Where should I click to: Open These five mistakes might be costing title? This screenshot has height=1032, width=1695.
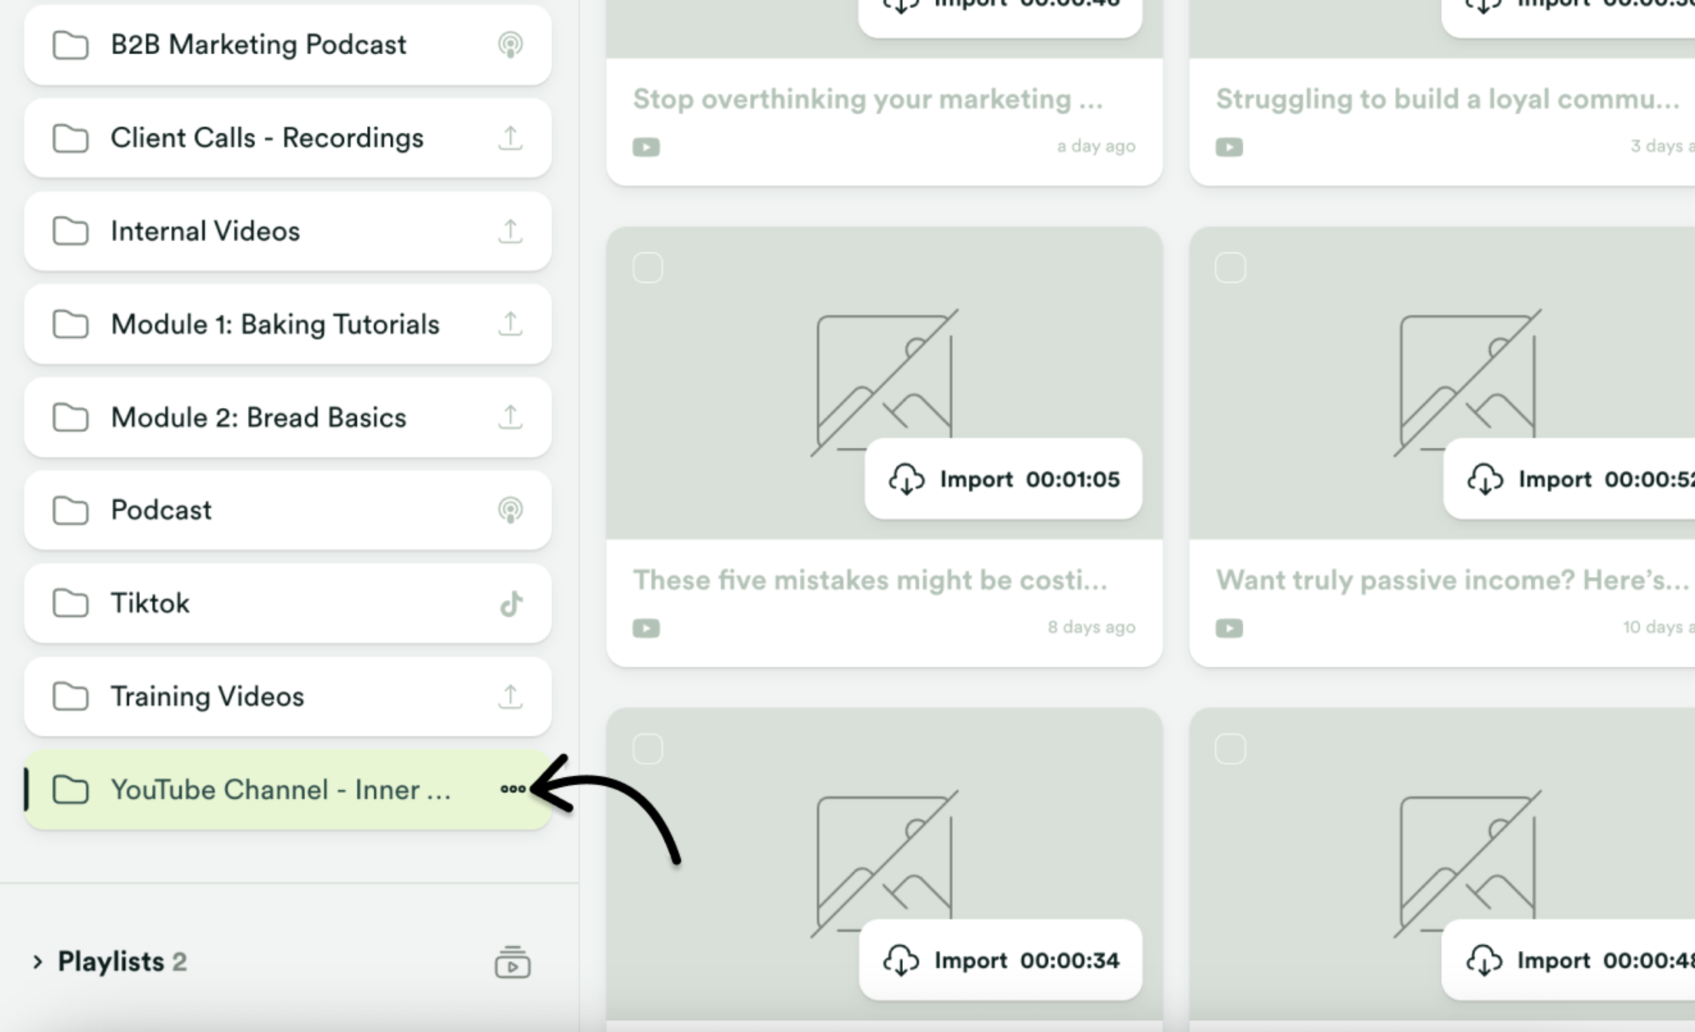tap(870, 580)
